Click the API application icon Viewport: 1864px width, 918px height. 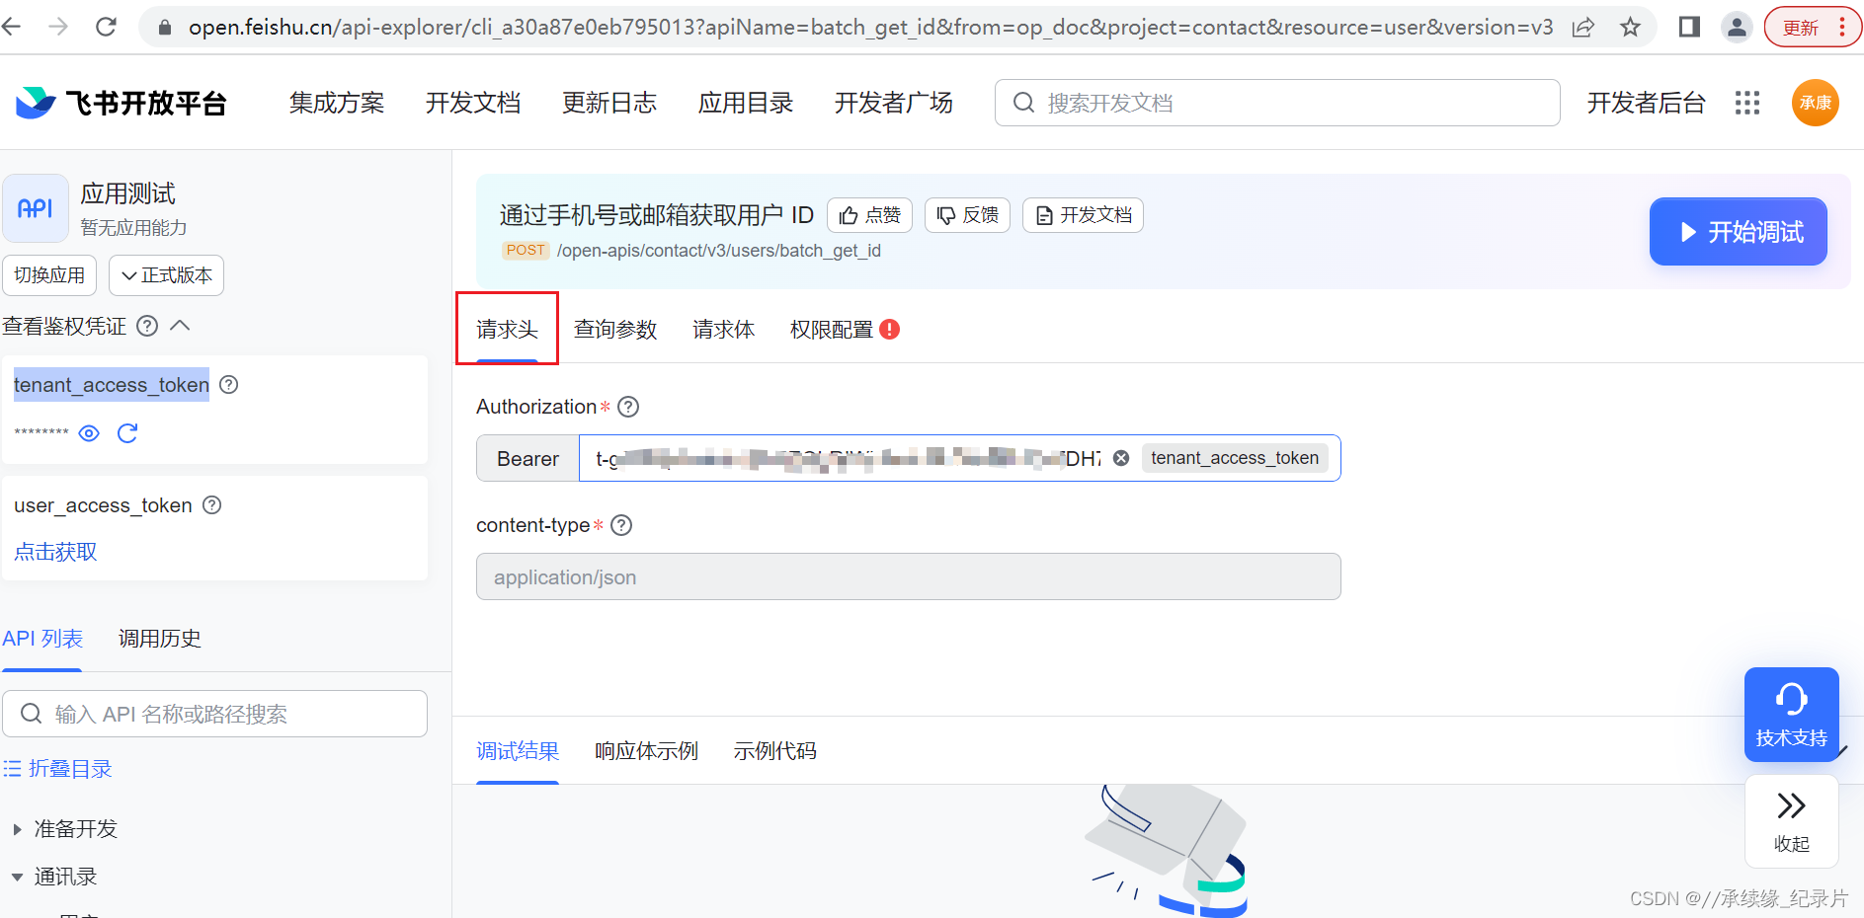[36, 208]
